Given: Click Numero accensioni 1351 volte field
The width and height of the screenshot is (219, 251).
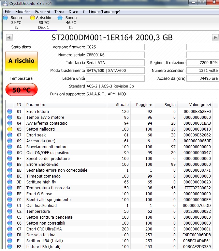Looking at the screenshot, I should point(202,71).
